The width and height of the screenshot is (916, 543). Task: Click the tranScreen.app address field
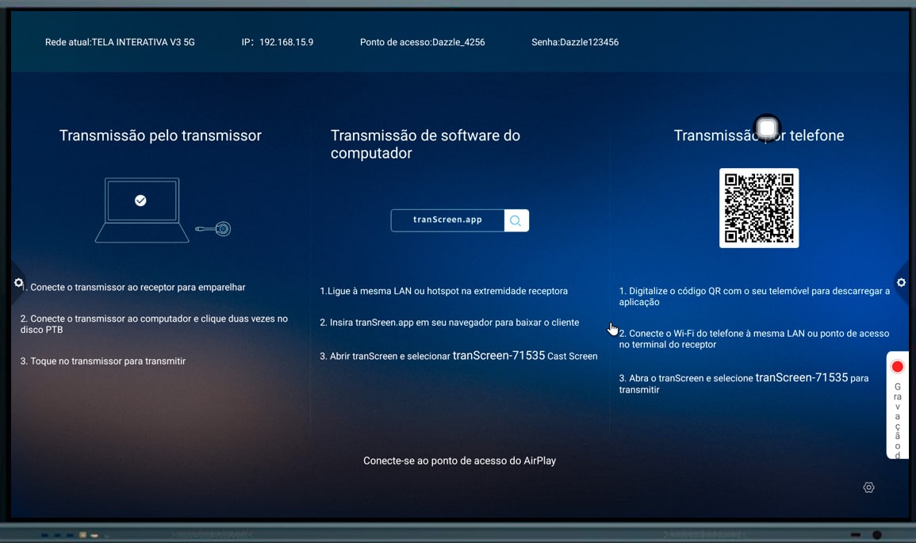[x=447, y=220]
